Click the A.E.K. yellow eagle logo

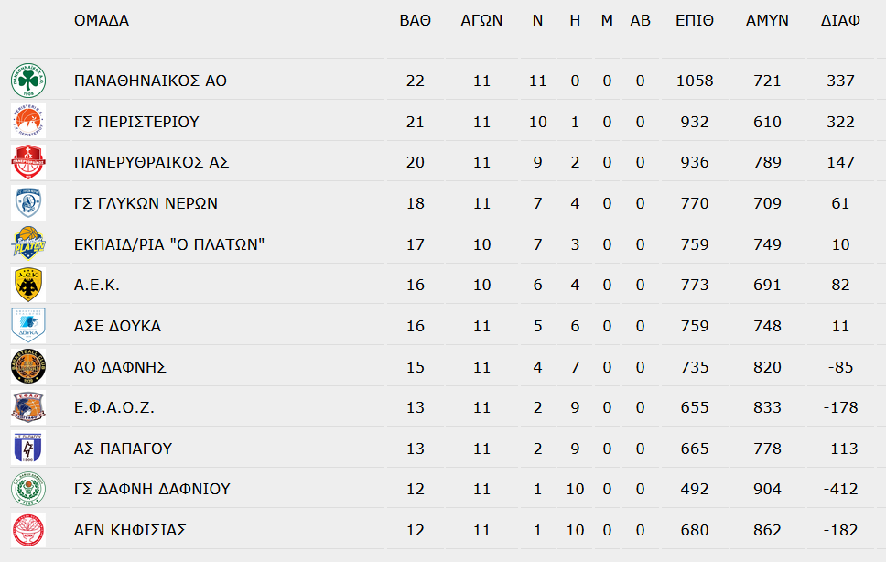point(28,285)
